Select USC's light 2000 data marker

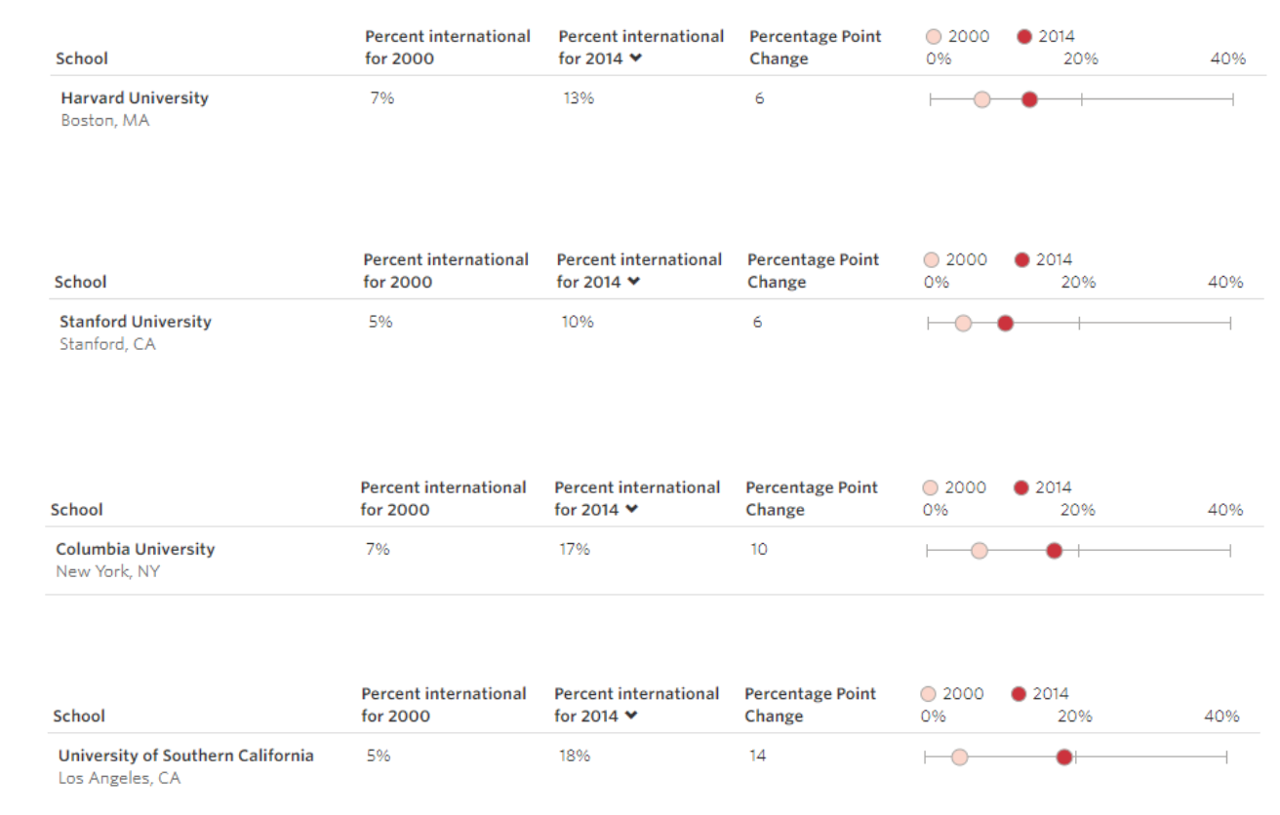[959, 757]
